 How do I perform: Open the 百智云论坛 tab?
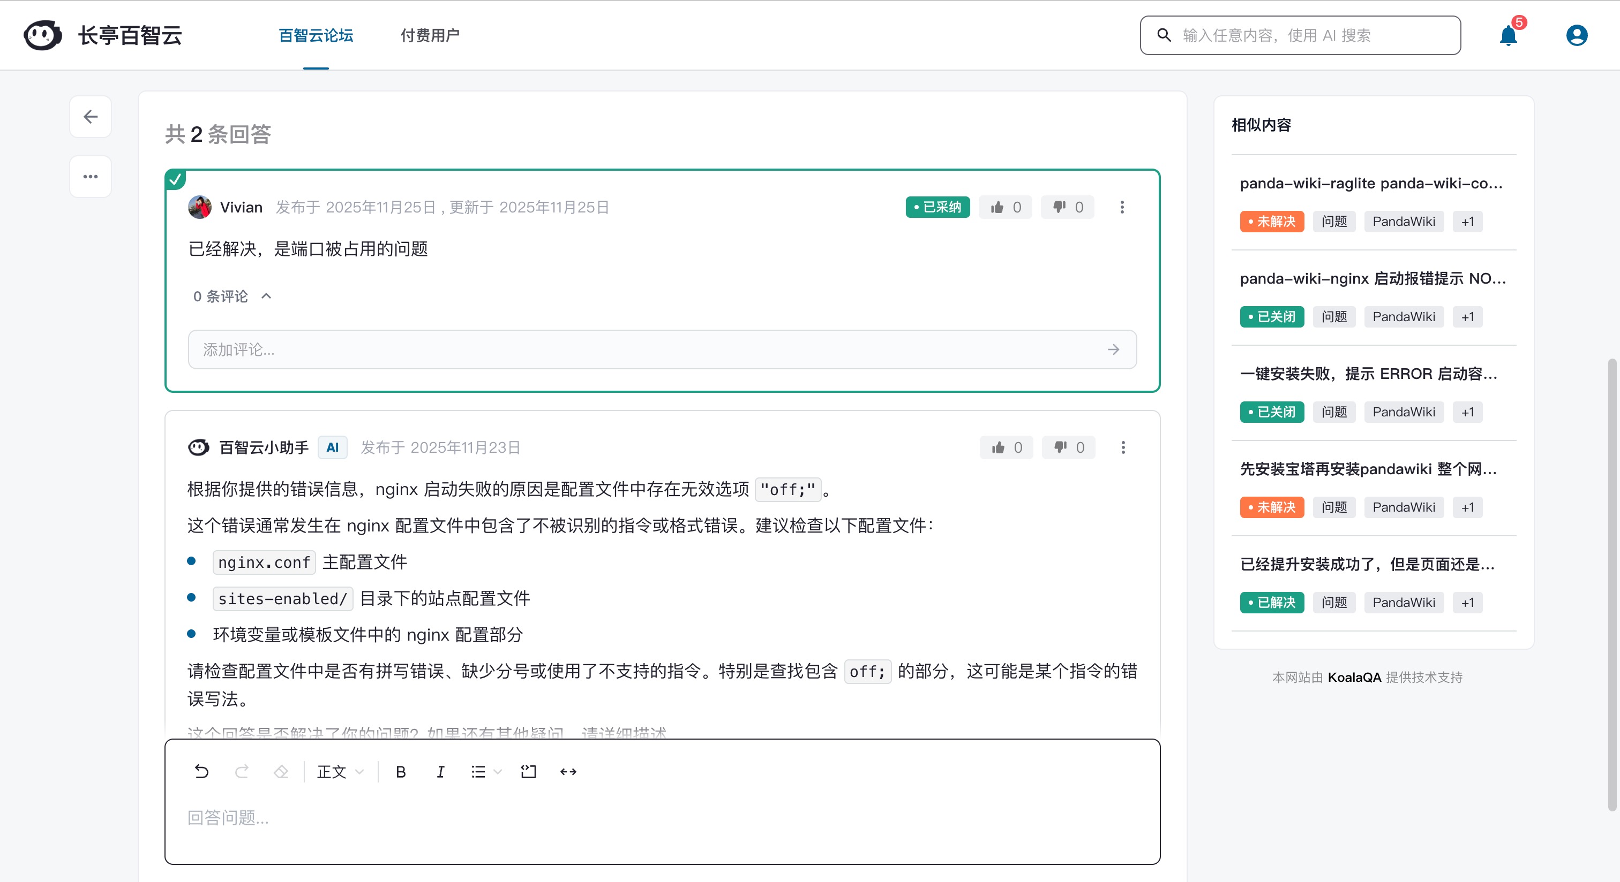[316, 35]
